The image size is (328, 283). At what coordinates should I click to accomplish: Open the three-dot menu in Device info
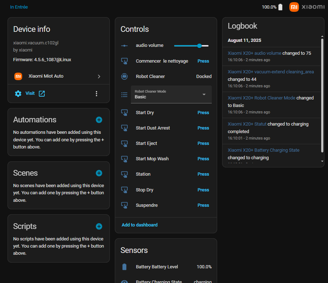(96, 93)
